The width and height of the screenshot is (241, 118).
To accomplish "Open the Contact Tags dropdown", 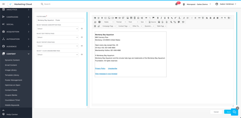I will [x=124, y=26].
